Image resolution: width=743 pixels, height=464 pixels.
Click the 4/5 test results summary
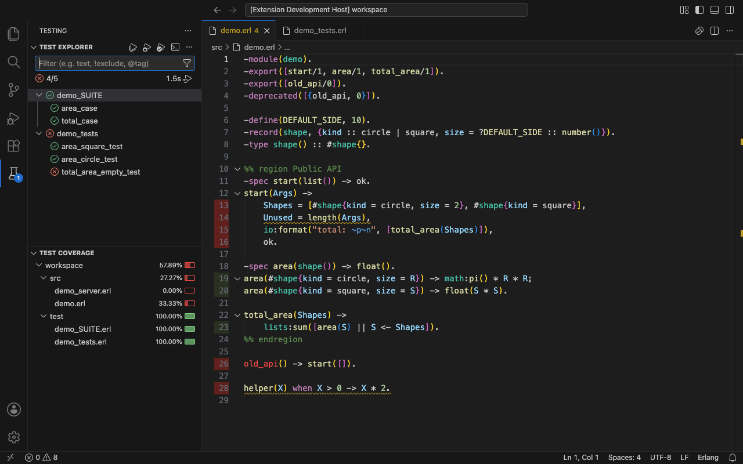coord(47,79)
